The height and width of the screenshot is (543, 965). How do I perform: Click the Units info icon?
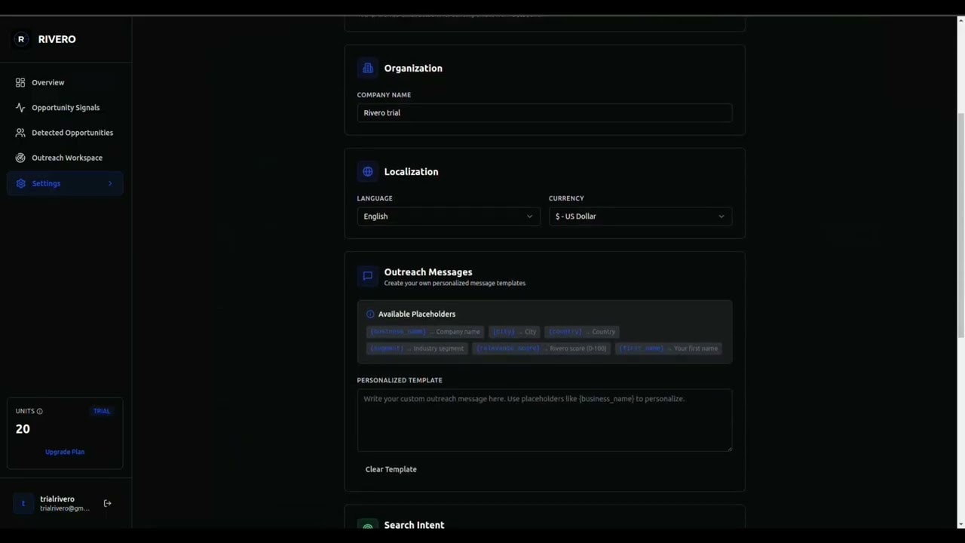40,411
